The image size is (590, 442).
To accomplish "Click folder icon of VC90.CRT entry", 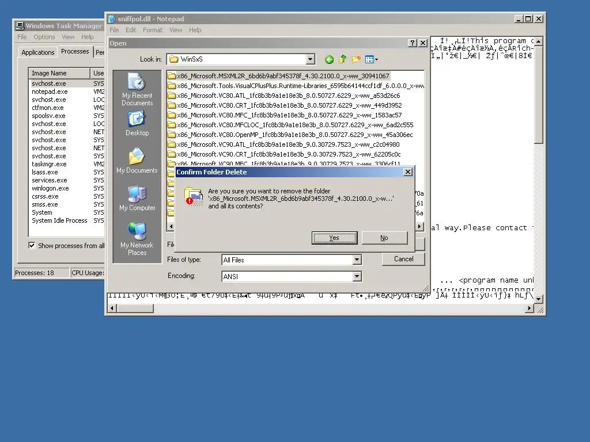I will 172,154.
